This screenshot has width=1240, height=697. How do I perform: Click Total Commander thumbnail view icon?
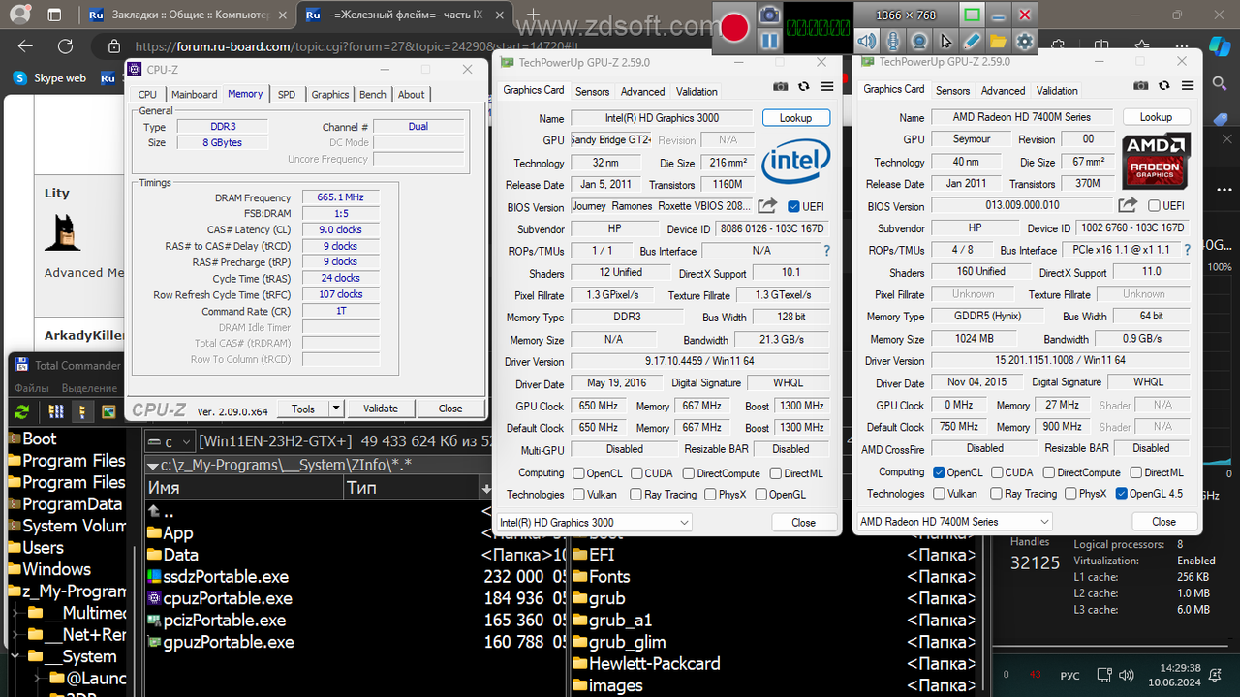click(x=108, y=411)
